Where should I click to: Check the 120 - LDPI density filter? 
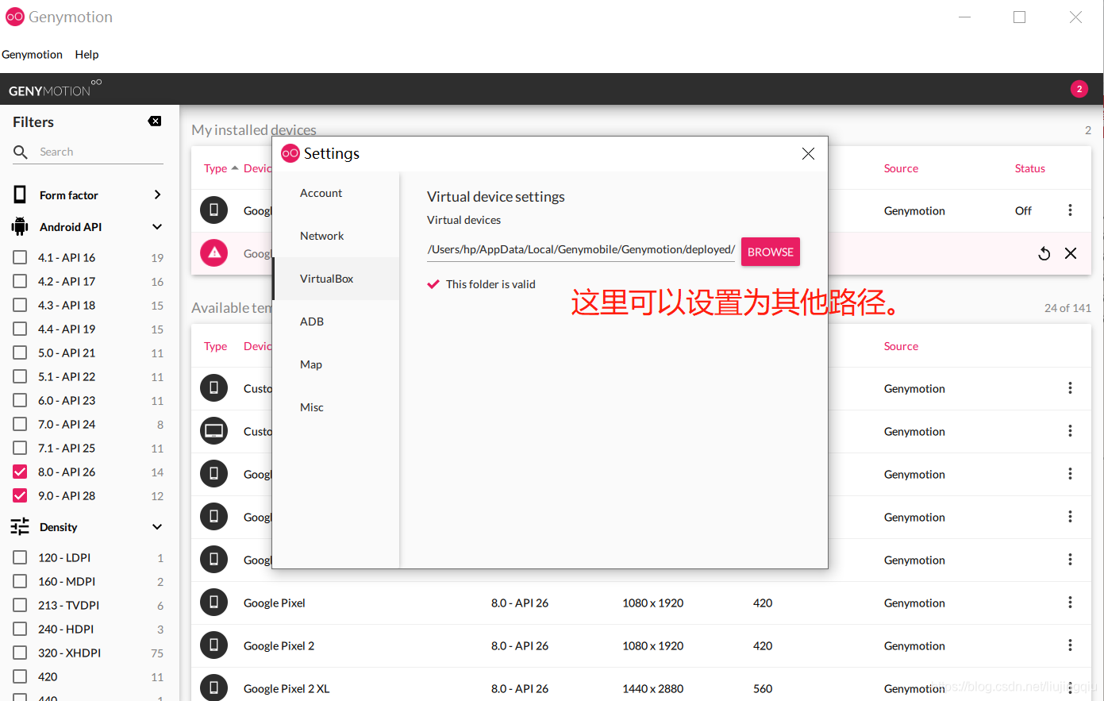point(20,557)
